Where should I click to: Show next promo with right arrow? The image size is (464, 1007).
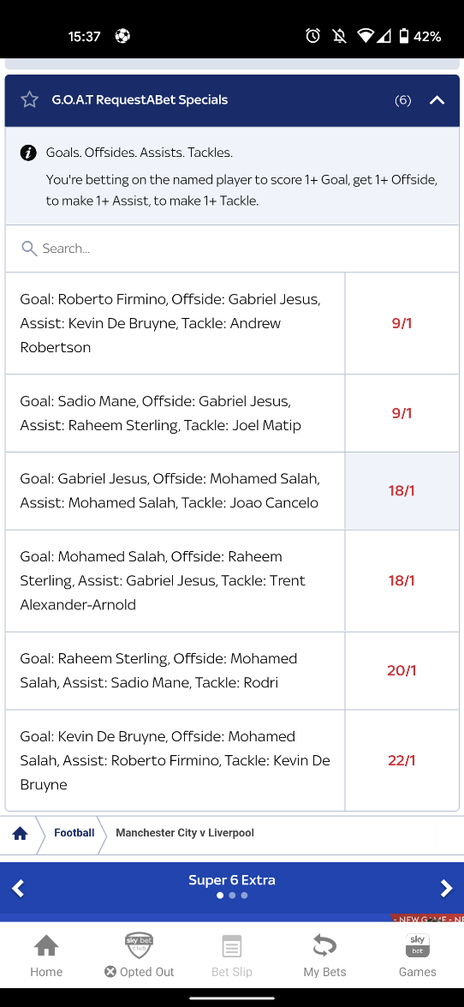coord(446,888)
